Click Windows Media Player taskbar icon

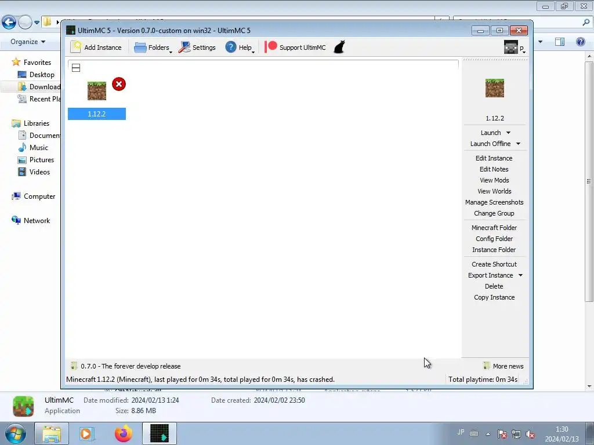click(x=87, y=433)
